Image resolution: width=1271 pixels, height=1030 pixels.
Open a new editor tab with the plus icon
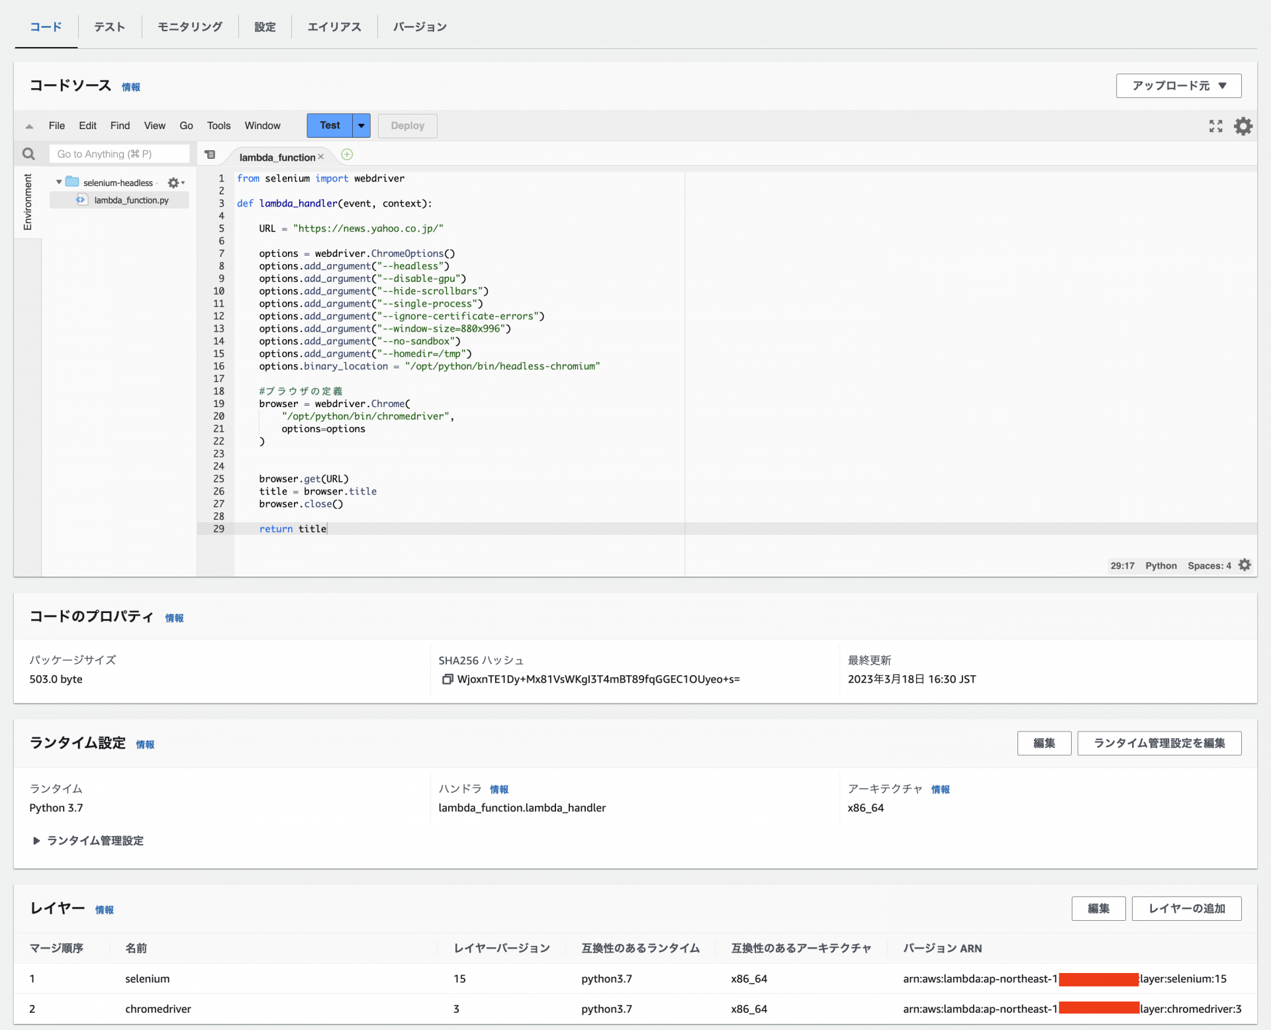click(x=346, y=154)
